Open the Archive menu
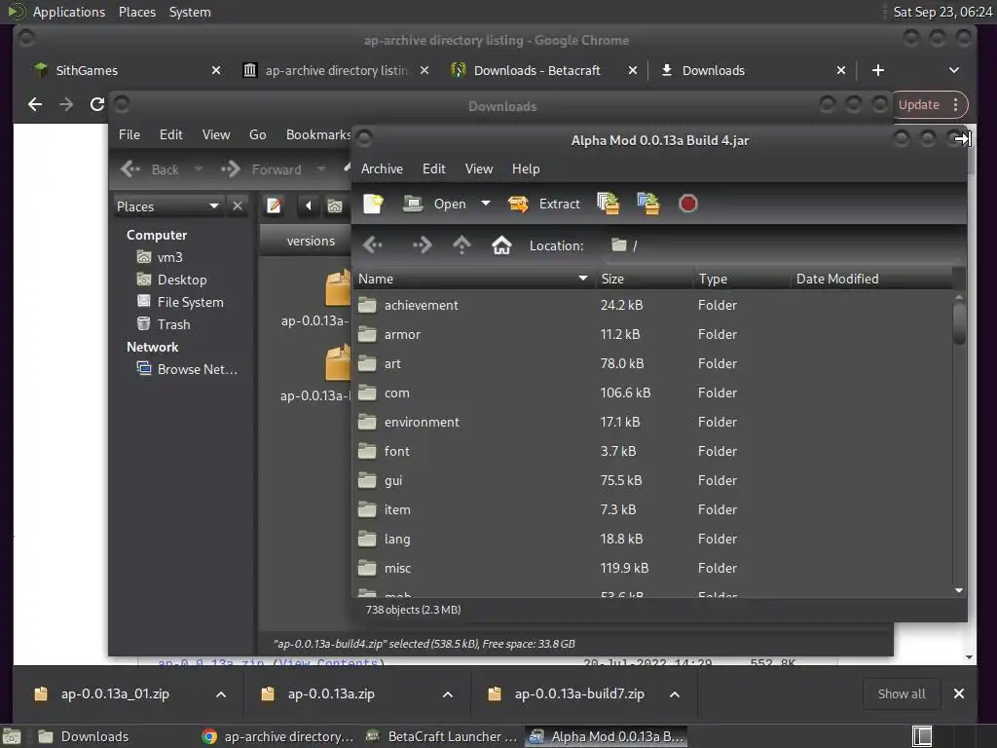997x748 pixels. [382, 168]
